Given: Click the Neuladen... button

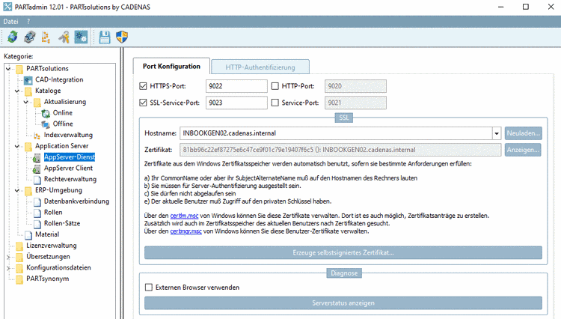Looking at the screenshot, I should (x=524, y=133).
